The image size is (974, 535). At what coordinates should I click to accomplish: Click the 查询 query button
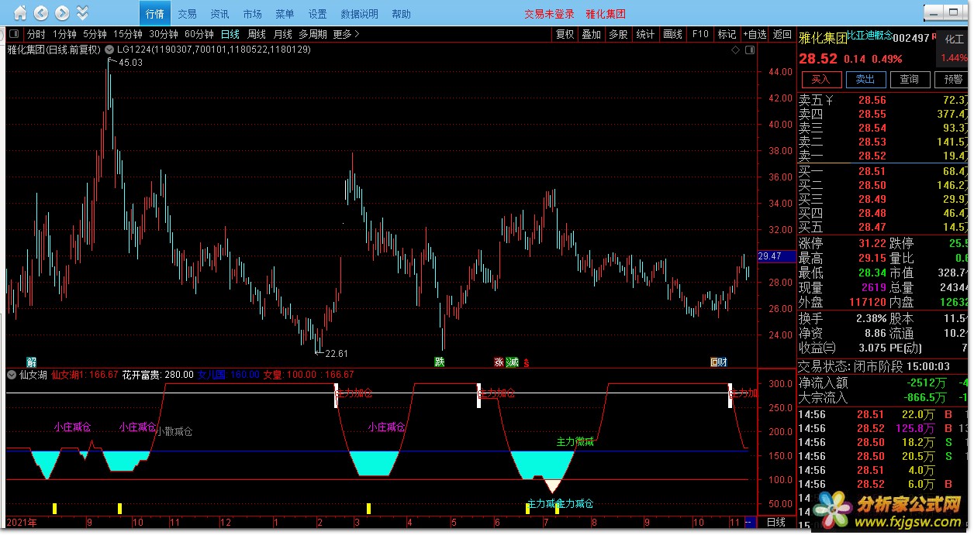[x=910, y=79]
